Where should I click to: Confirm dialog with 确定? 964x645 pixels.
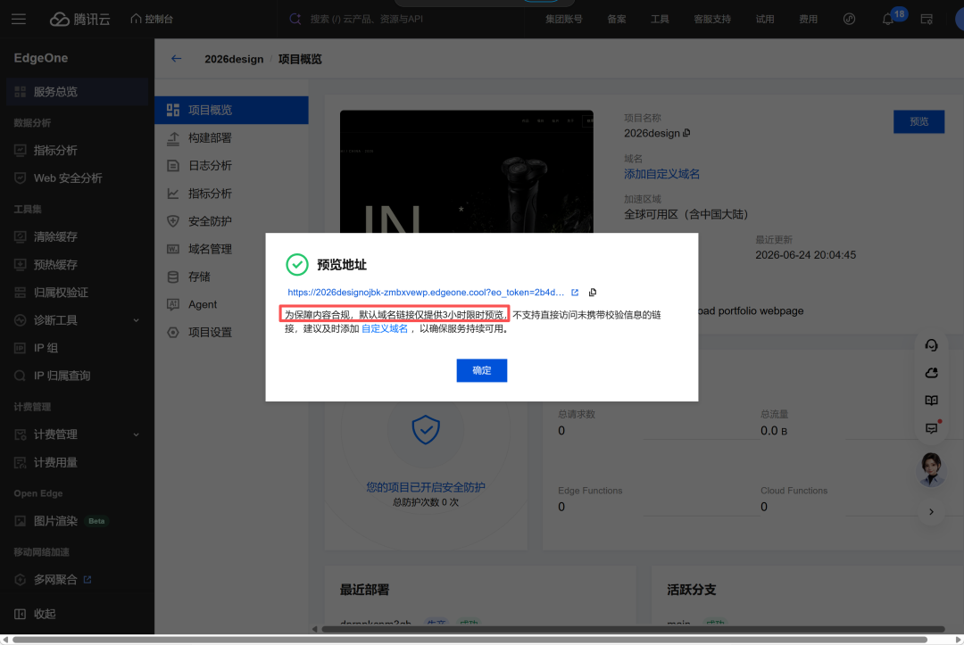(x=481, y=370)
